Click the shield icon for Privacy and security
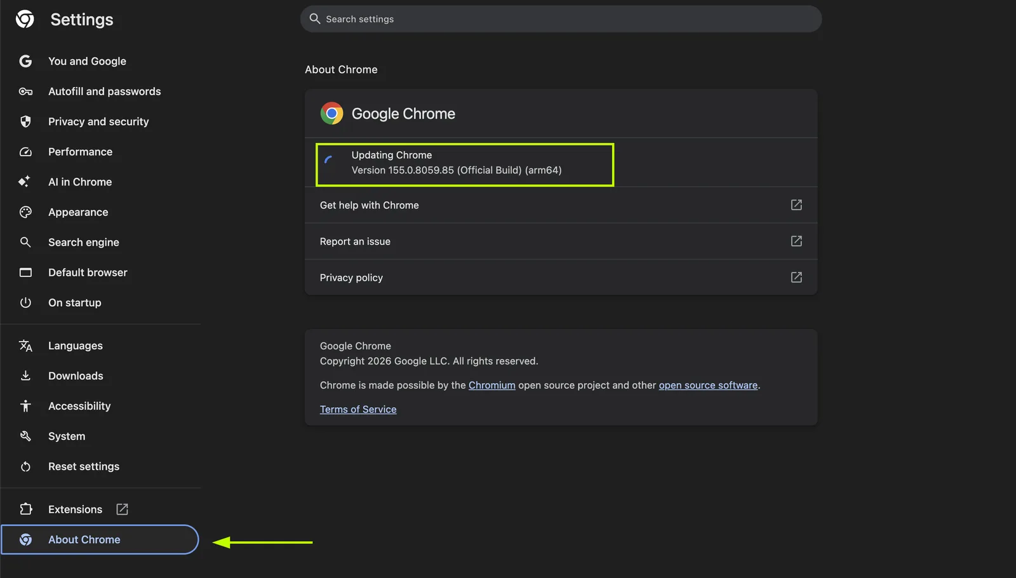 pos(25,121)
